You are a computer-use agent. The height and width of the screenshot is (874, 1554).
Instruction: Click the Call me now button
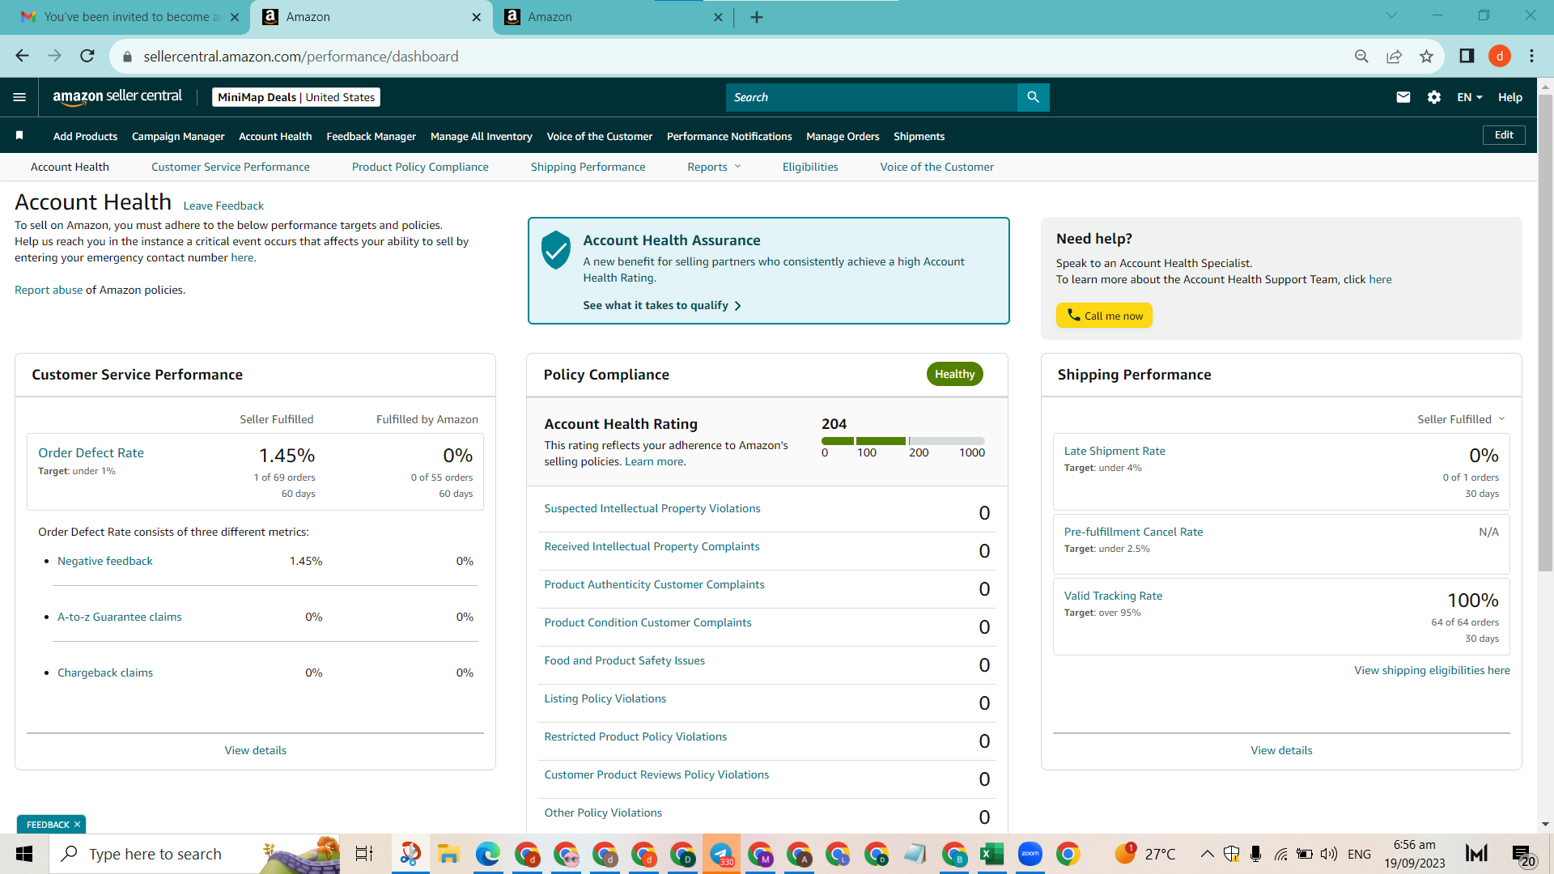1104,316
